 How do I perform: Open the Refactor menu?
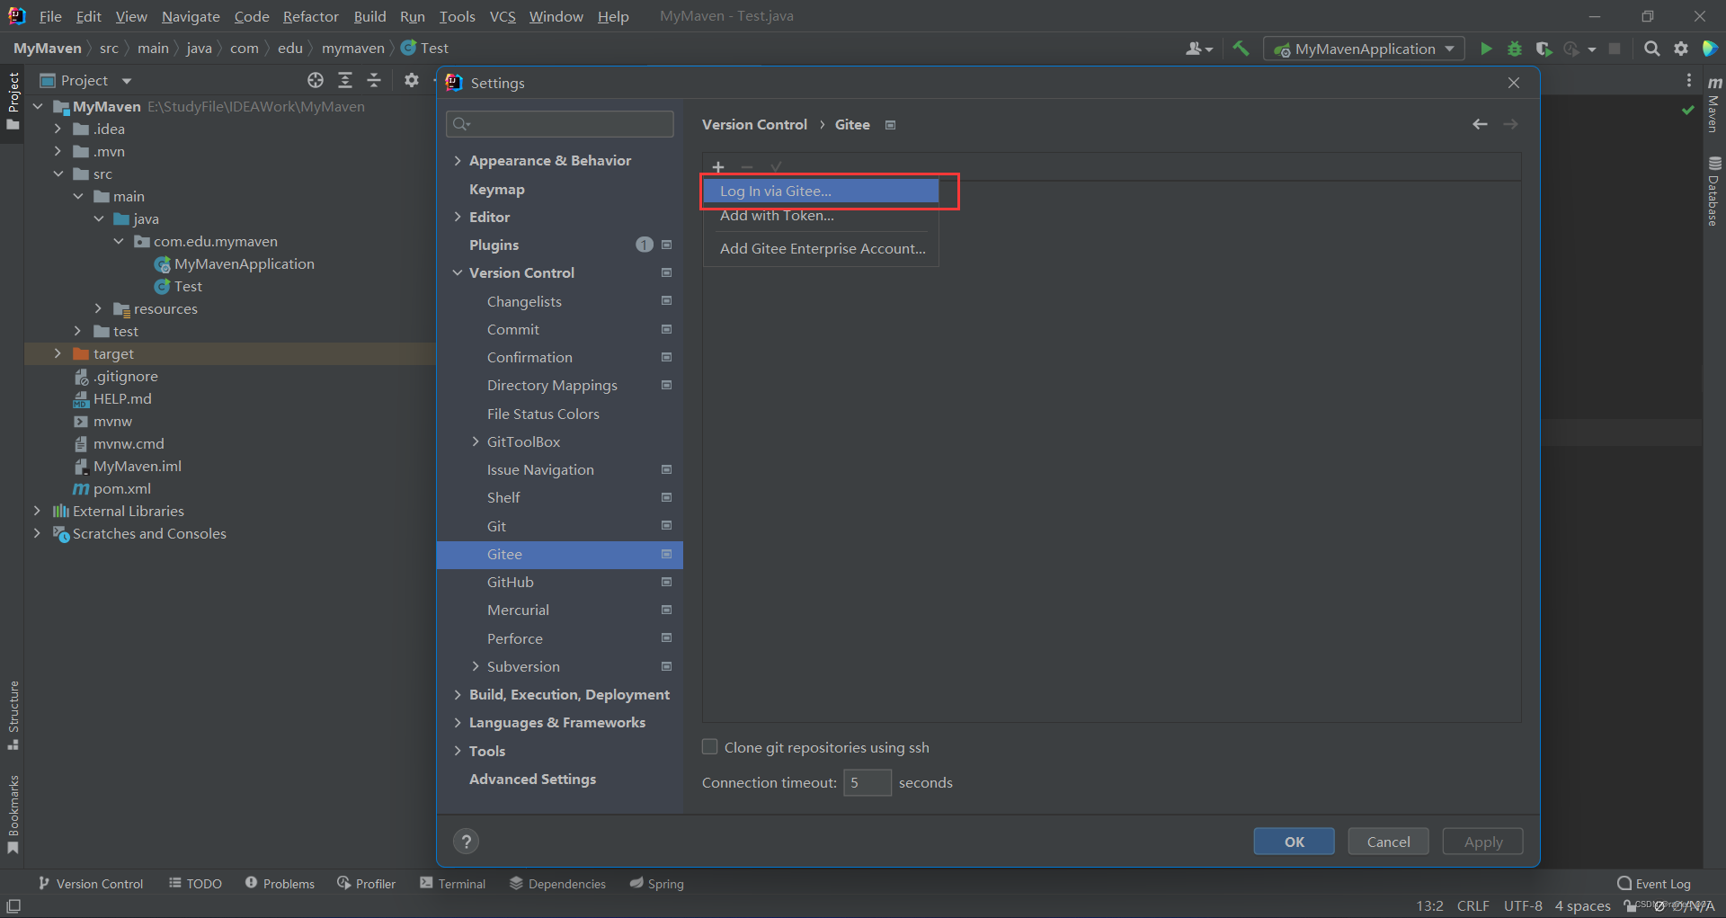click(310, 16)
